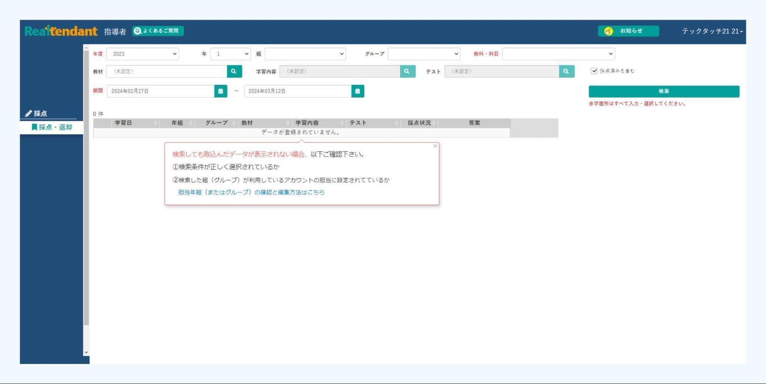Screen dimensions: 766x384
Task: Toggle the 採点済みを含む checkbox
Action: click(x=594, y=71)
